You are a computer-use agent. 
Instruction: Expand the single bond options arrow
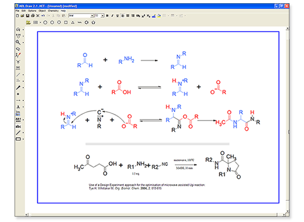[23, 75]
